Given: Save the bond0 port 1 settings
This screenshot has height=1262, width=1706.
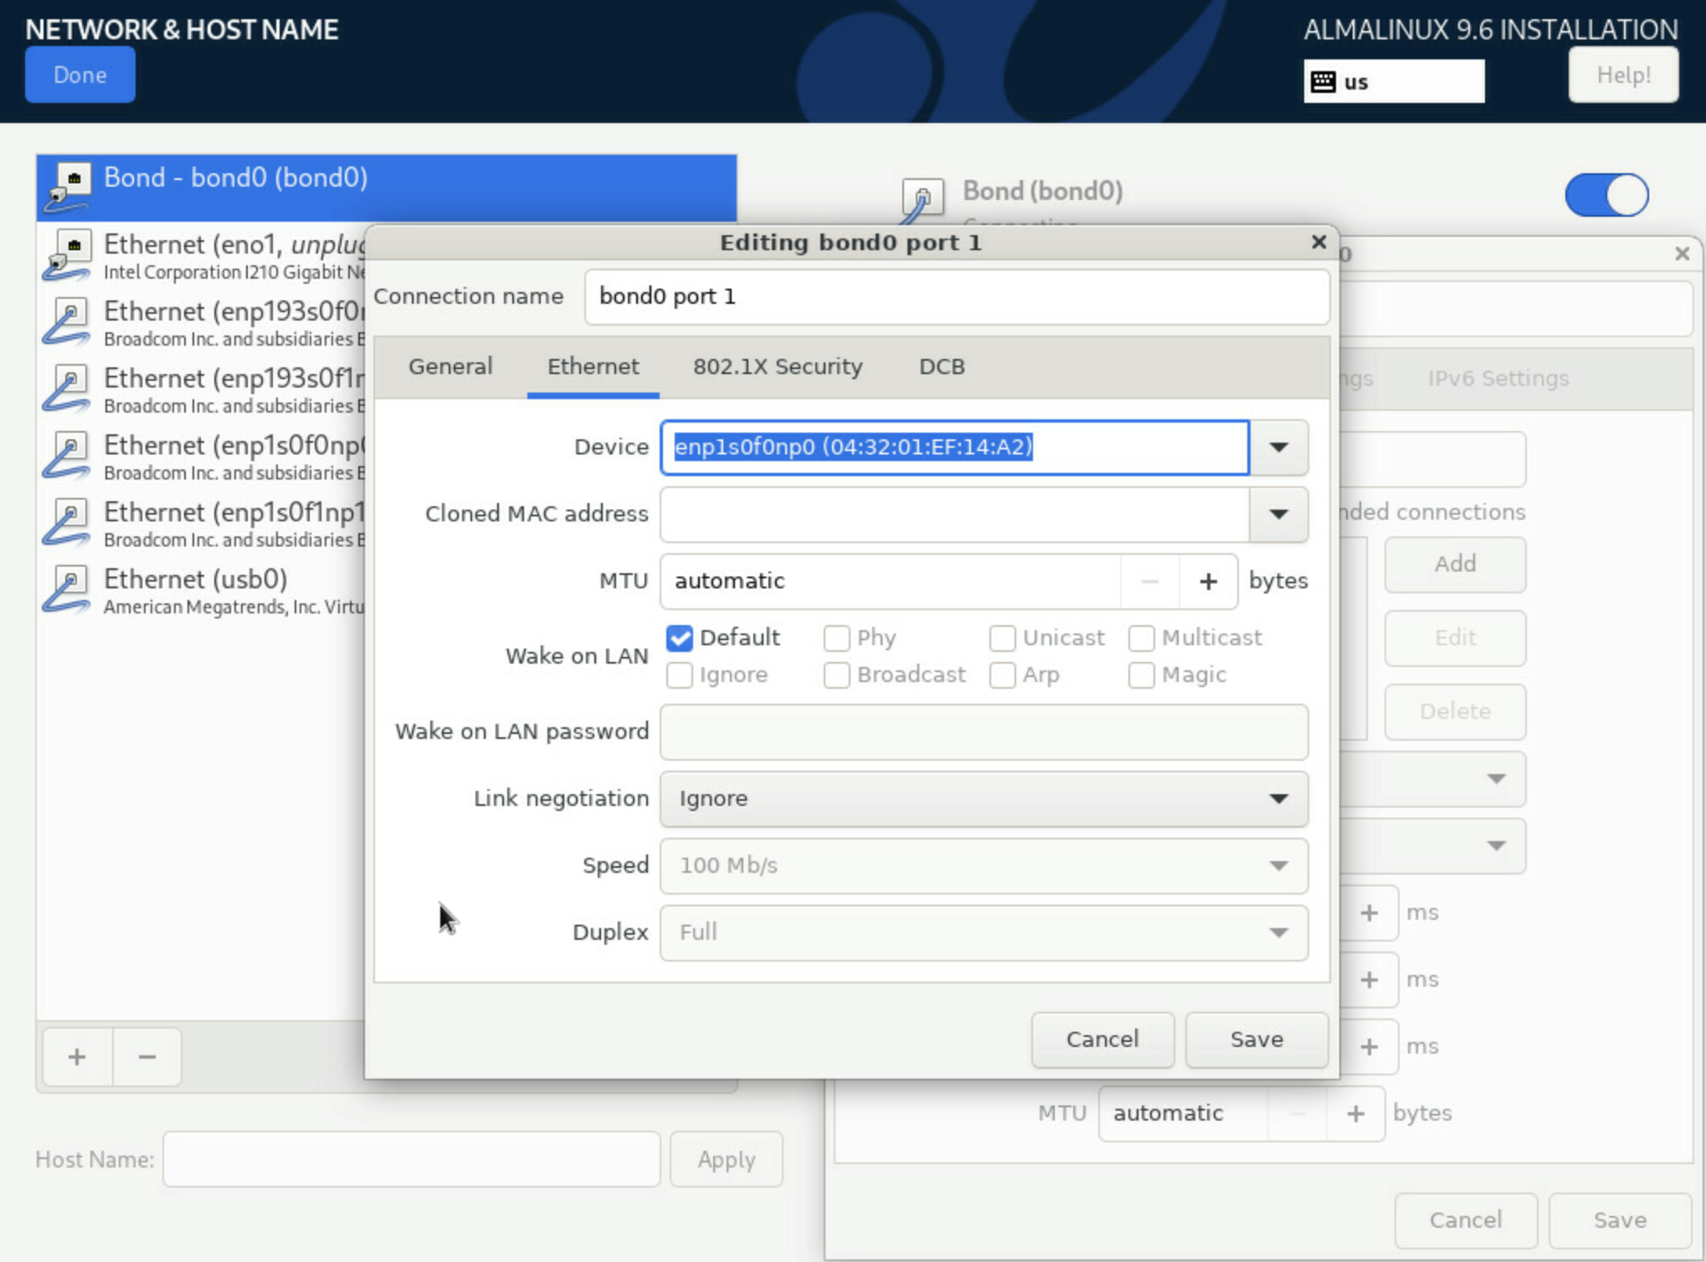Looking at the screenshot, I should [x=1256, y=1039].
